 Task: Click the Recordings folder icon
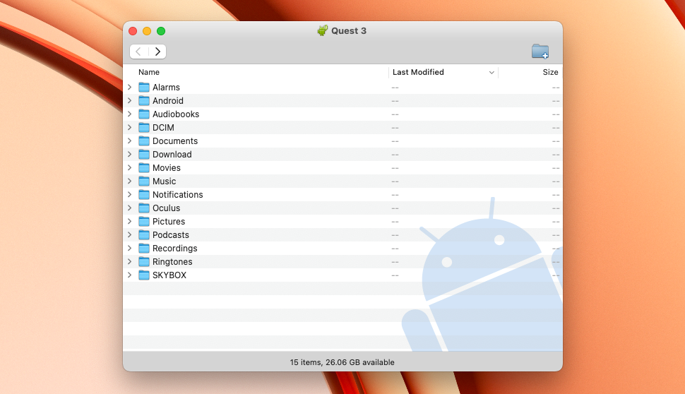pos(144,249)
